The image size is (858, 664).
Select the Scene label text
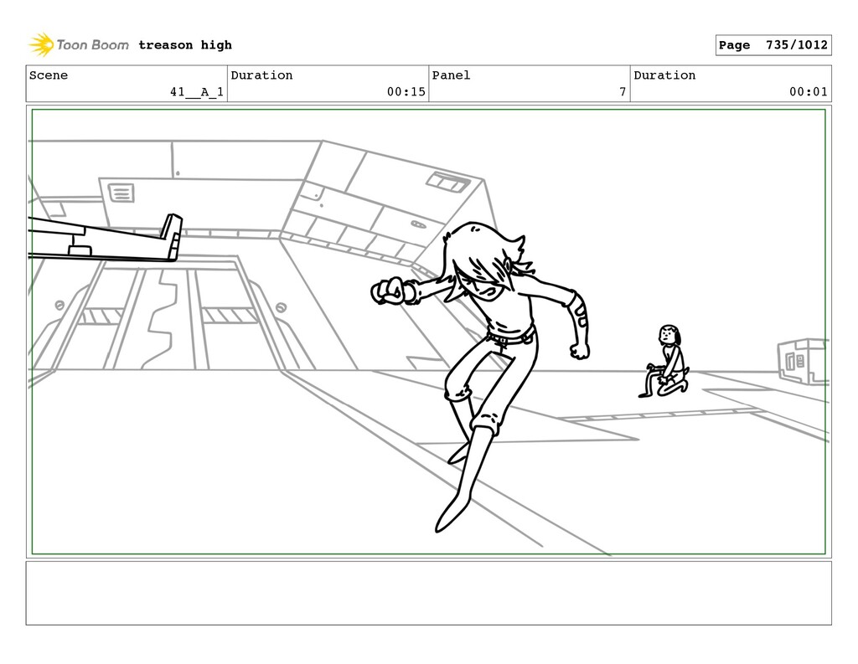coord(49,75)
